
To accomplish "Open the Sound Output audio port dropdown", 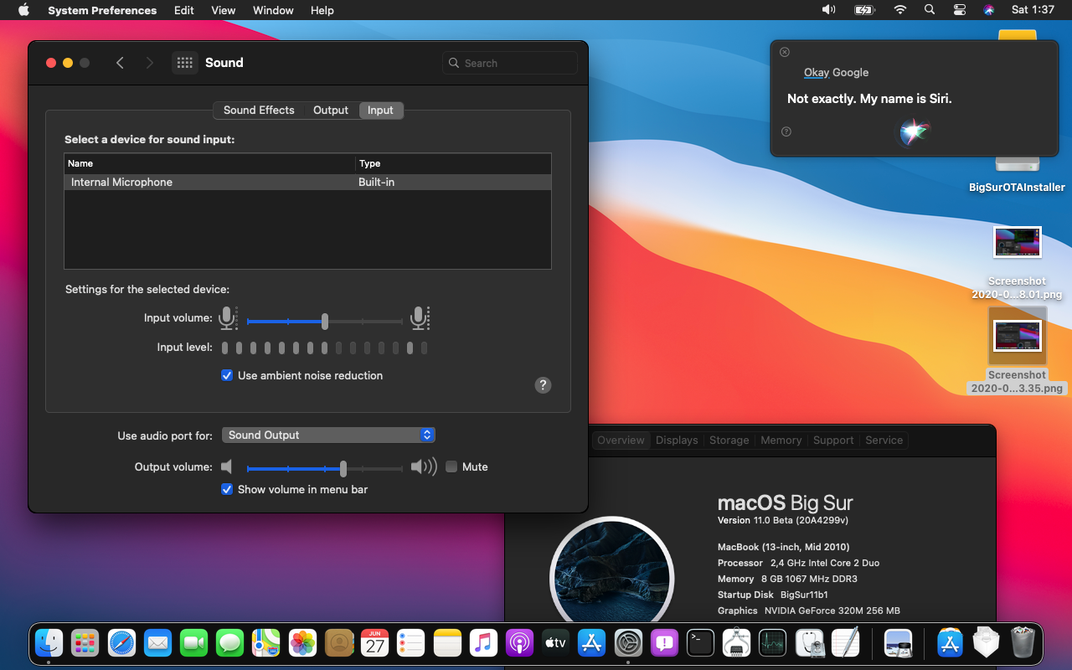I will click(x=328, y=435).
